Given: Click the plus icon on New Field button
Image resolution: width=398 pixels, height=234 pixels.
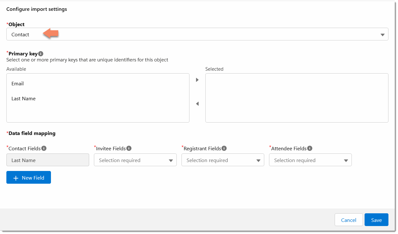Looking at the screenshot, I should (16, 178).
